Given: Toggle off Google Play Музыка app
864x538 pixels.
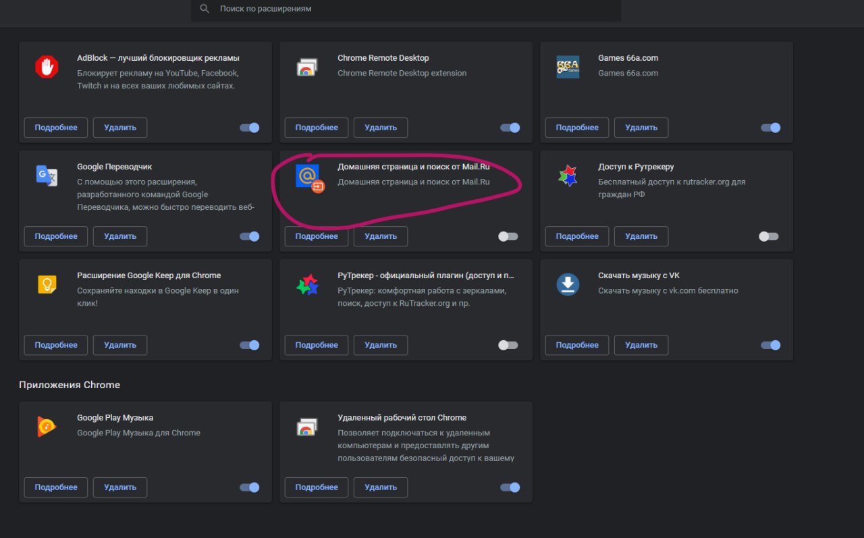Looking at the screenshot, I should click(250, 487).
